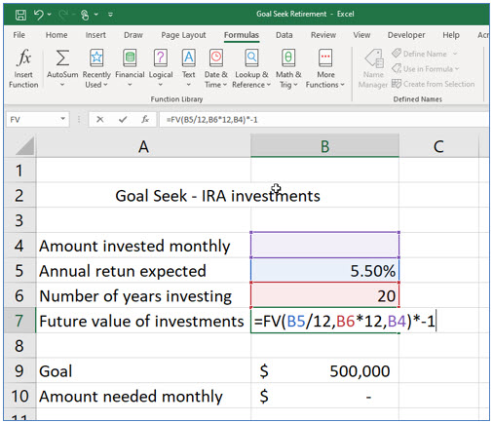
Task: Open Lookup & Reference functions
Action: coord(251,68)
